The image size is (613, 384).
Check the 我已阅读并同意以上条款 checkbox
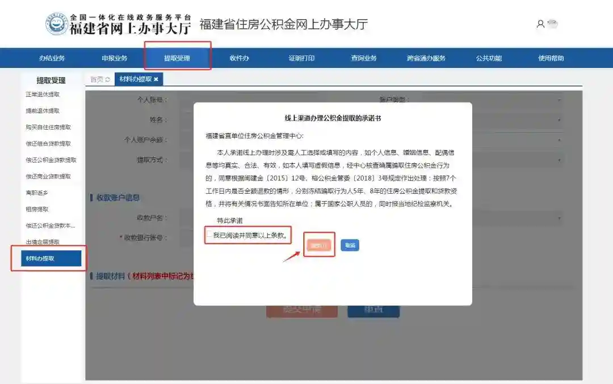[x=209, y=235]
